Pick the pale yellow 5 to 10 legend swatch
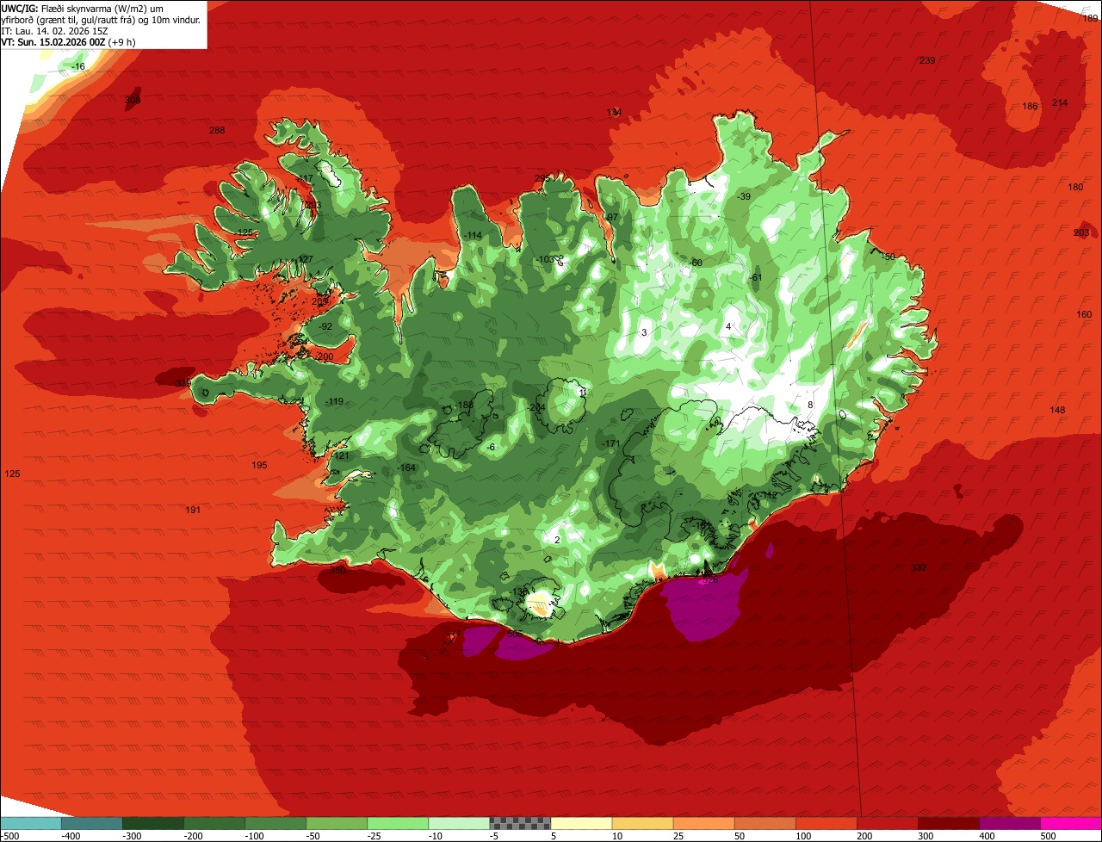1102x842 pixels. click(x=582, y=822)
